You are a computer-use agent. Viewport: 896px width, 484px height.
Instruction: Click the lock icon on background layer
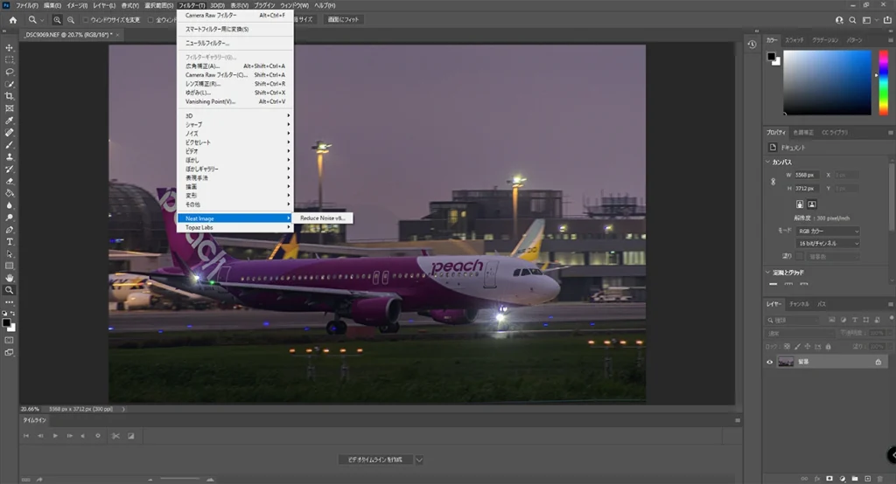tap(878, 362)
